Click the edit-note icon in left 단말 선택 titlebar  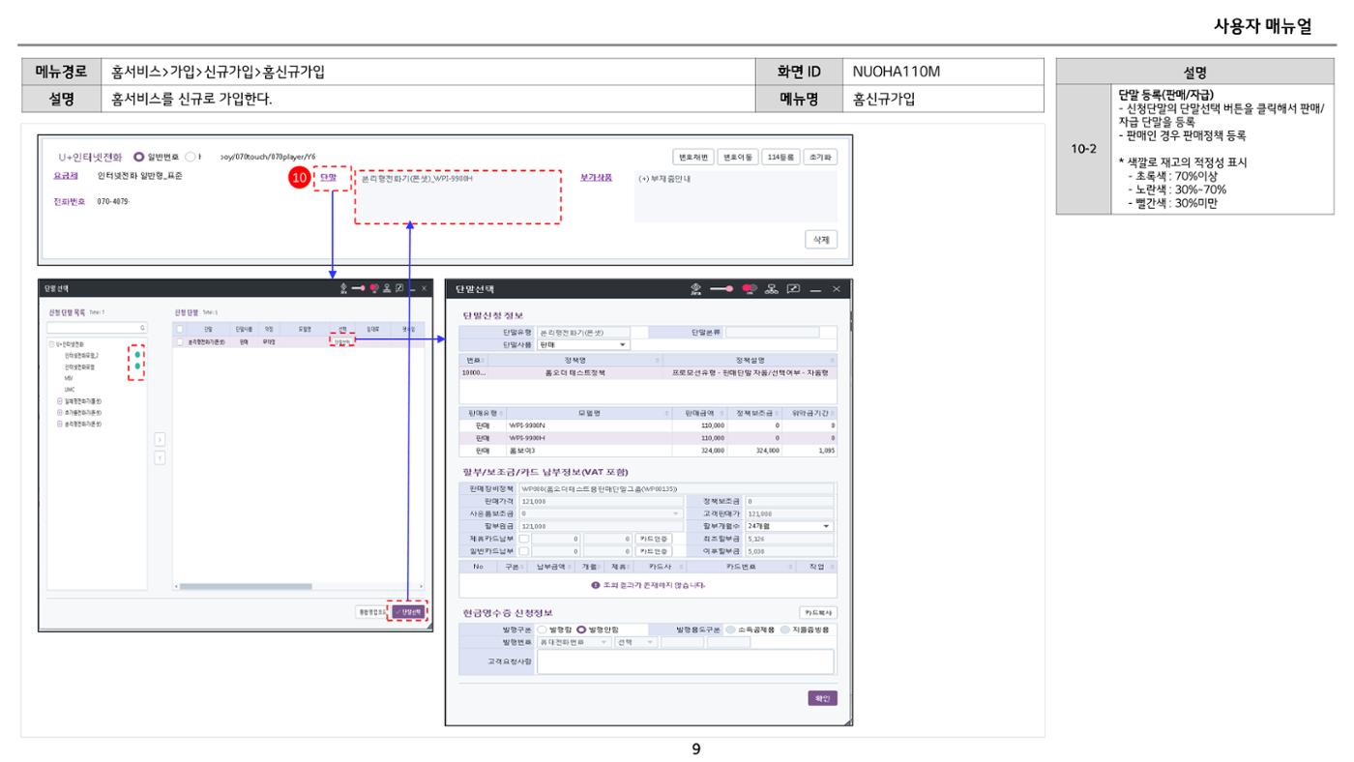pos(399,287)
